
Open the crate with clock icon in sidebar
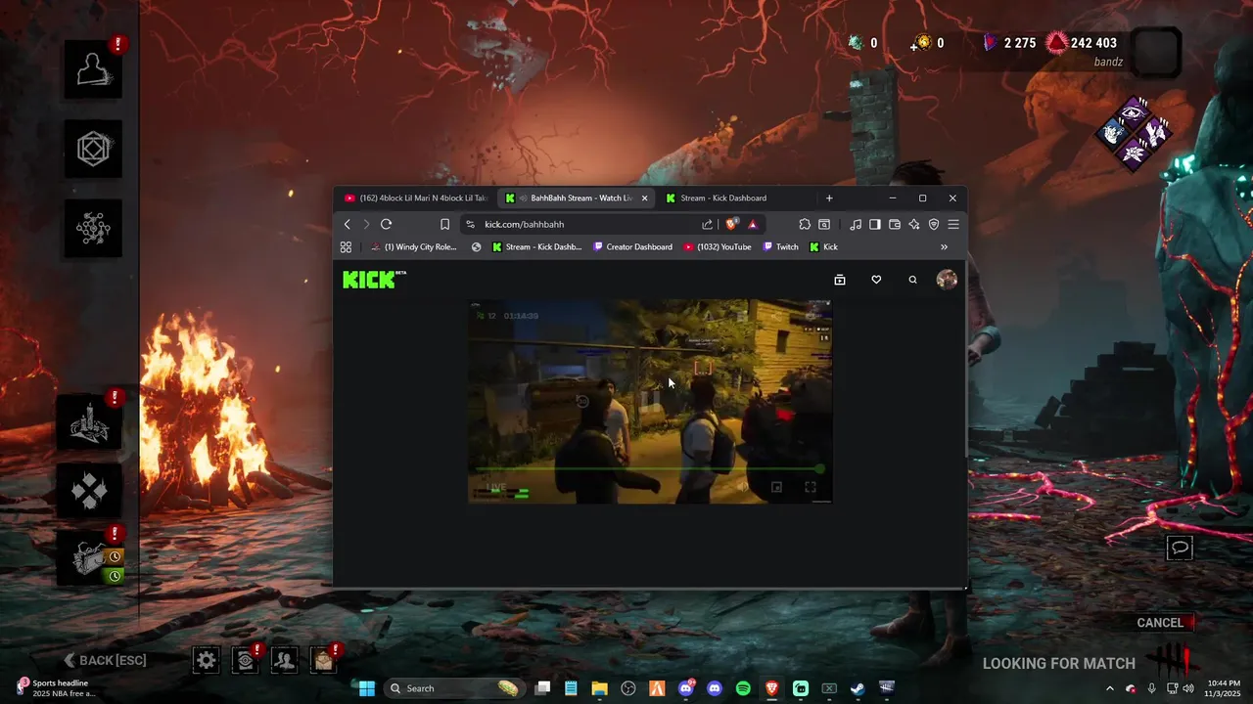coord(90,558)
